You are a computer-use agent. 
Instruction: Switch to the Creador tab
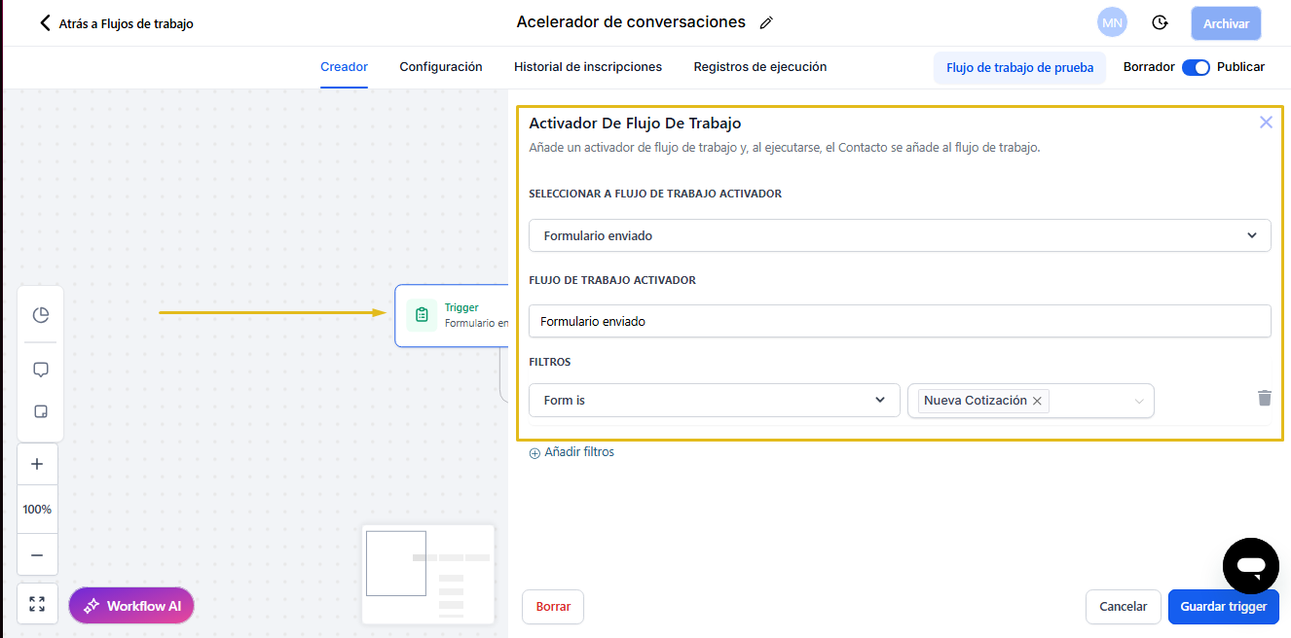(x=344, y=67)
